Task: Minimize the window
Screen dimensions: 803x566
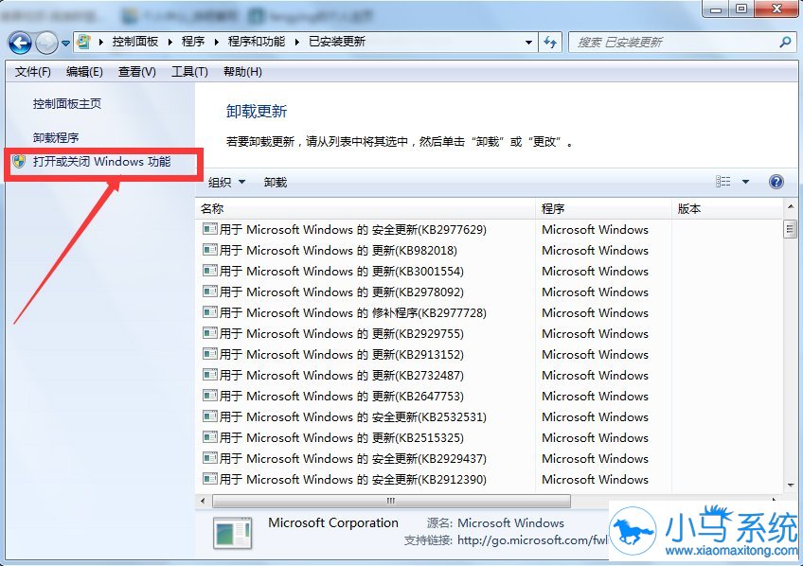Action: click(x=716, y=9)
